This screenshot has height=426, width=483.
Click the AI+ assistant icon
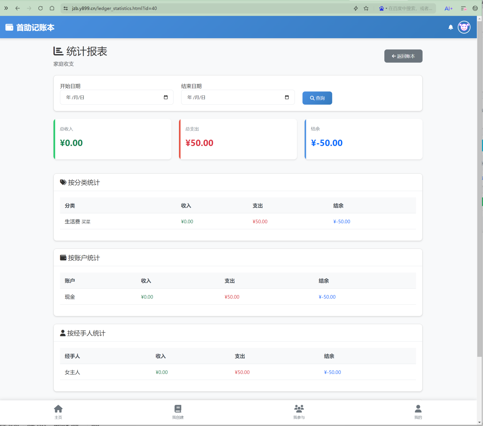click(448, 8)
